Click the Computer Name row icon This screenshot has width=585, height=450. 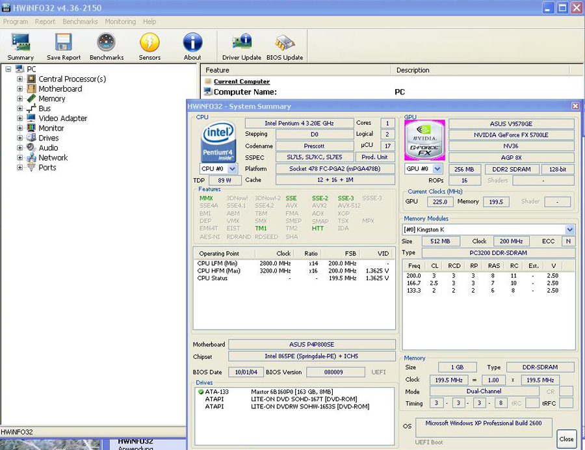[208, 92]
